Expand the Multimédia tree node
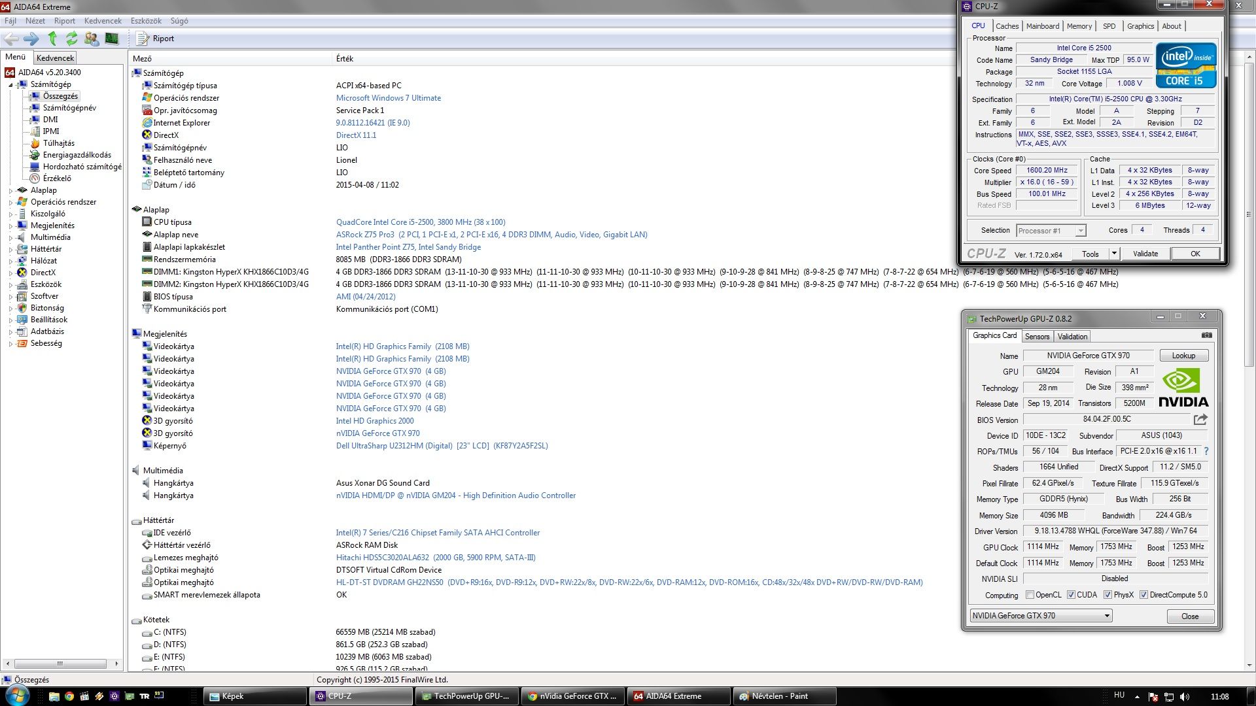The height and width of the screenshot is (706, 1256). (10, 238)
